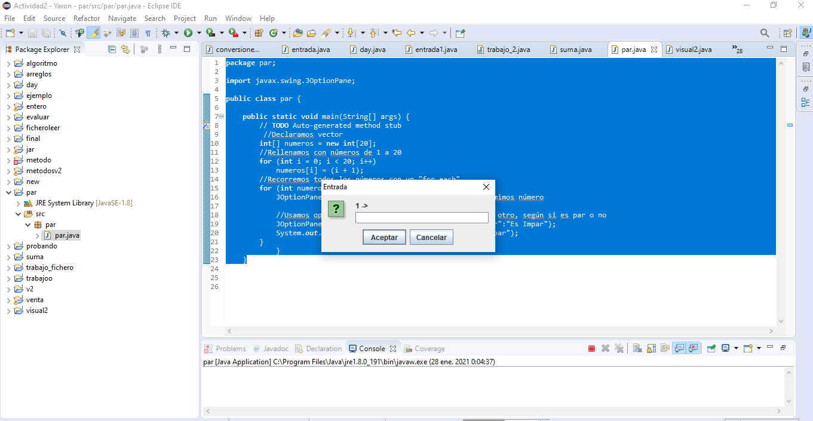Open the Open Console dropdown arrow

point(759,348)
